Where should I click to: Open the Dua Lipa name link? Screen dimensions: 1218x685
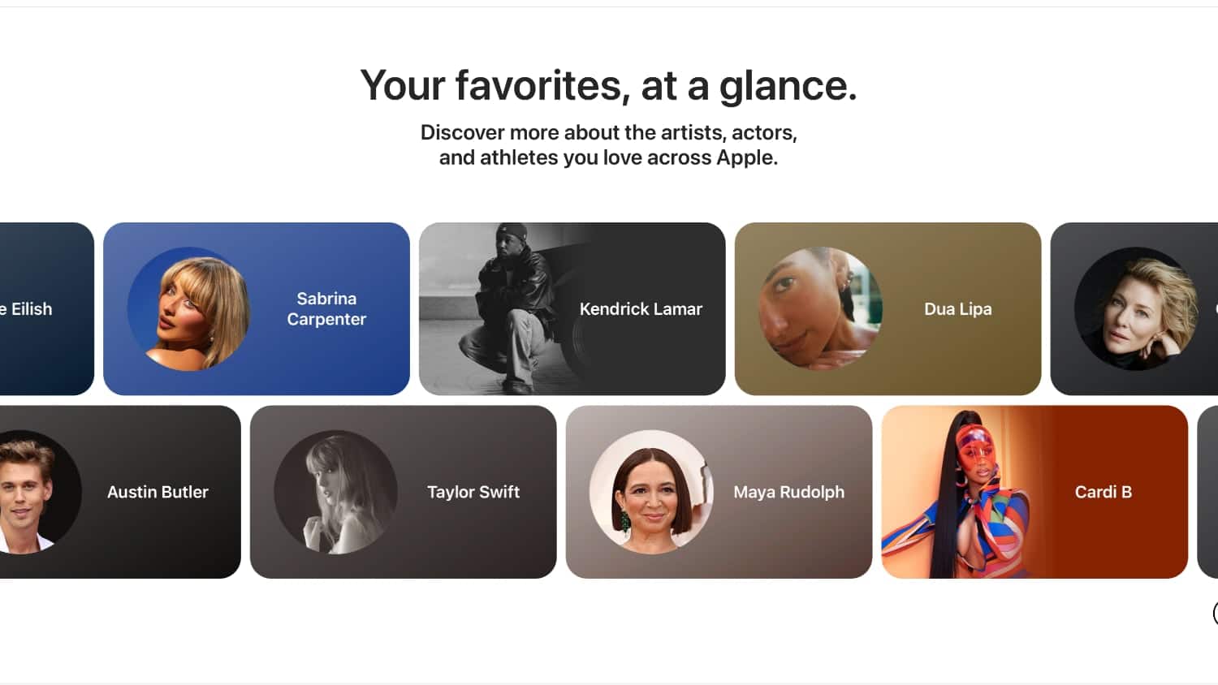957,309
